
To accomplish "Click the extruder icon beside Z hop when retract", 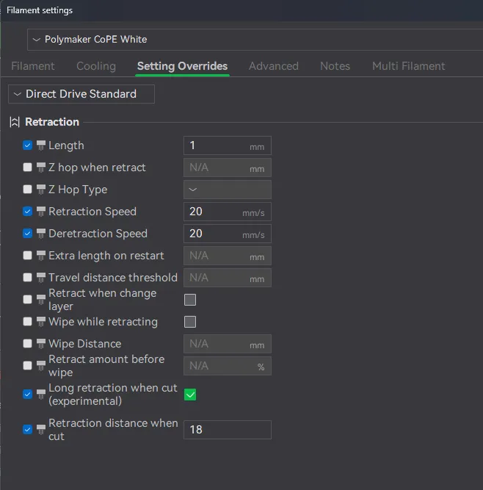I will tap(41, 167).
